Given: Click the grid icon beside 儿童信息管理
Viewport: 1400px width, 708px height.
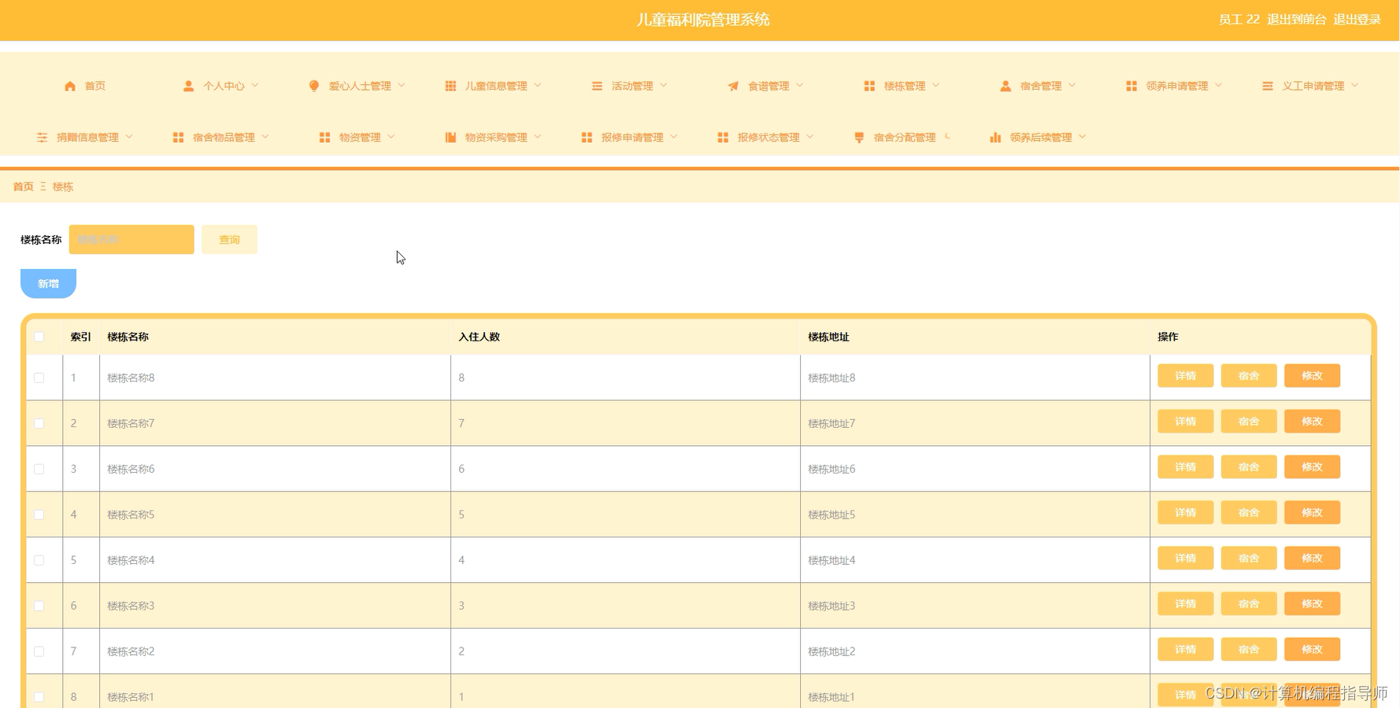Looking at the screenshot, I should click(x=450, y=86).
